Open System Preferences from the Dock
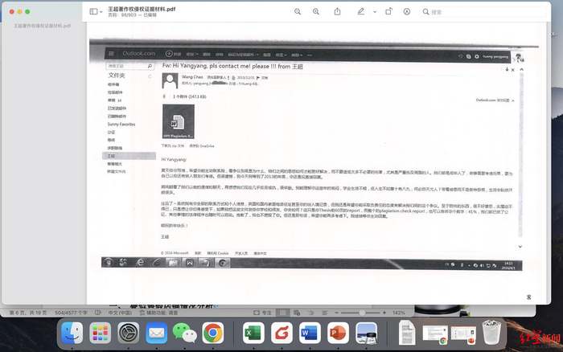 (x=128, y=333)
